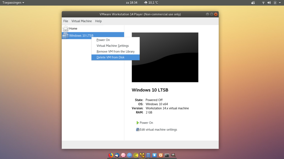Open the clock showing za 18:34

[x=132, y=3]
